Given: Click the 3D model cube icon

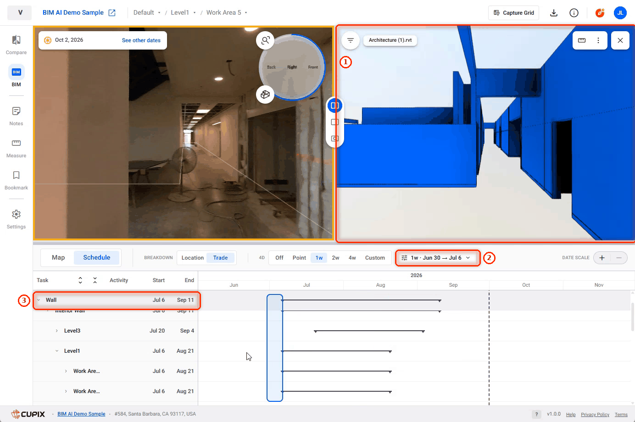Looking at the screenshot, I should 265,94.
